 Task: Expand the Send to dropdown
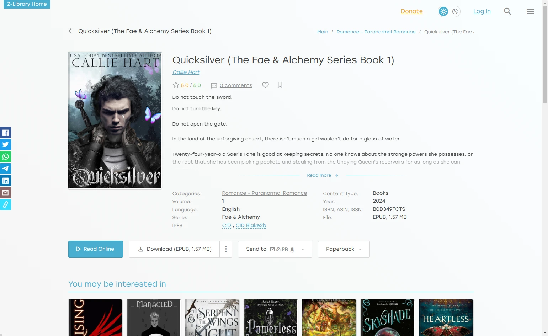275,249
